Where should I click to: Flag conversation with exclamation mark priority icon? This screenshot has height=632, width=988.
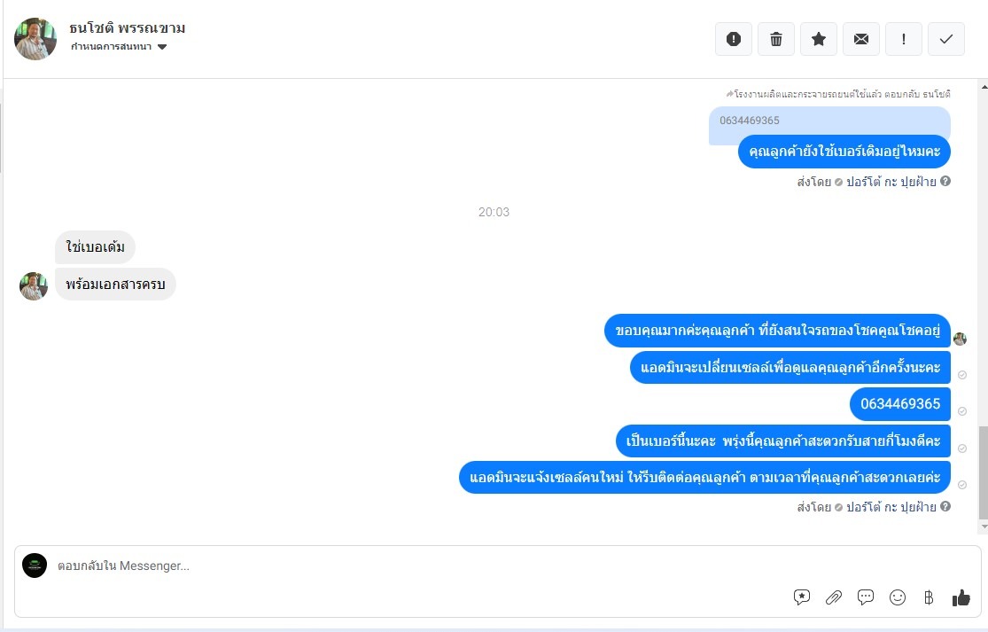pos(904,39)
